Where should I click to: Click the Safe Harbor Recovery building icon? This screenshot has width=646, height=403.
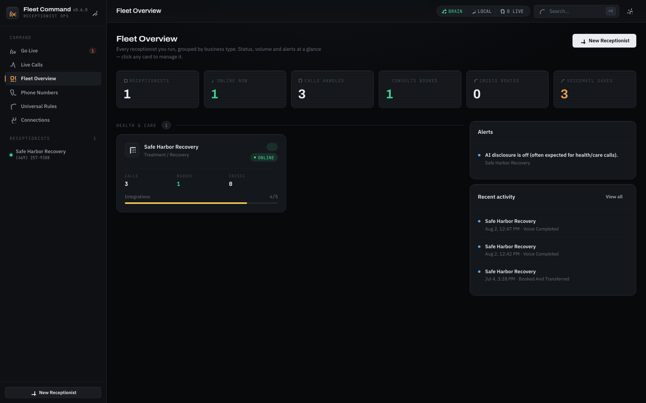click(x=132, y=150)
